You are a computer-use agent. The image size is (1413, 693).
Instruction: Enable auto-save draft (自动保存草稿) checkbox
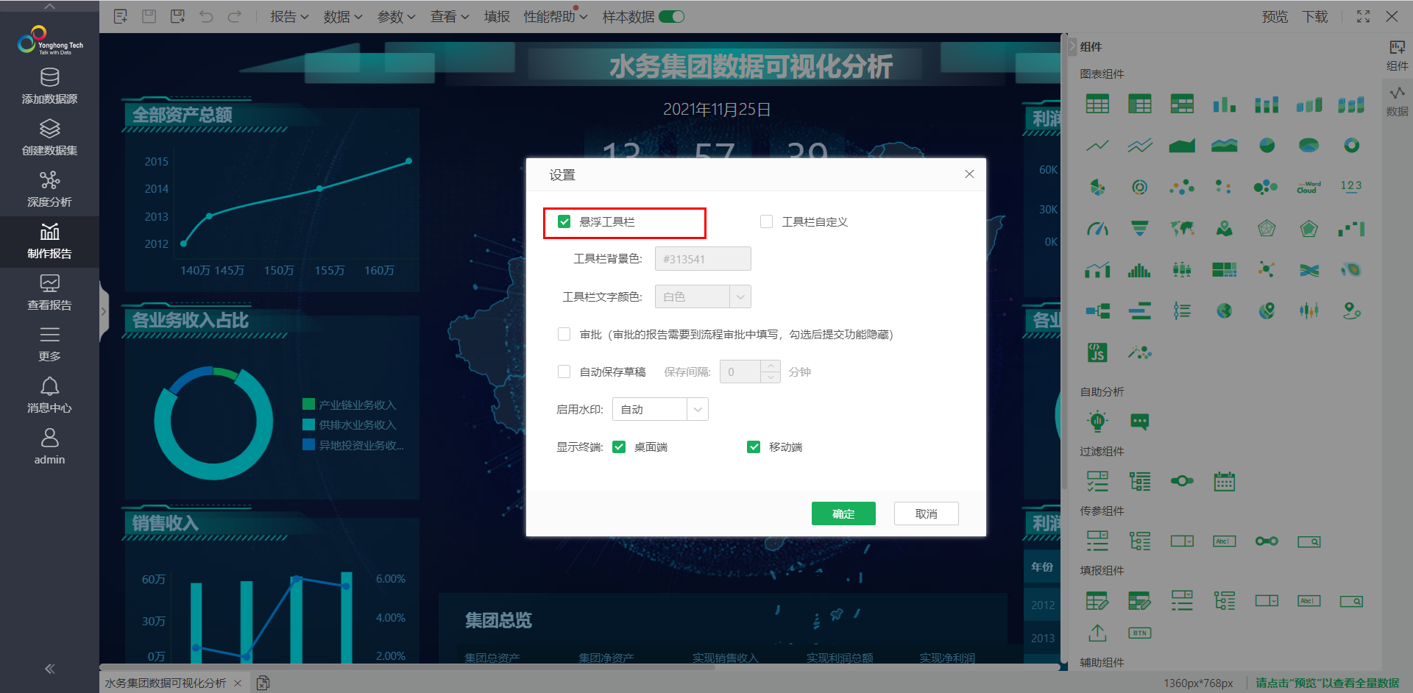pyautogui.click(x=564, y=372)
